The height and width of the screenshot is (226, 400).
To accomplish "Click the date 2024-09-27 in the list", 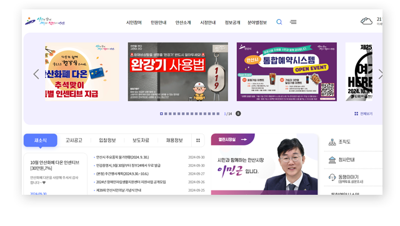I will (196, 174).
